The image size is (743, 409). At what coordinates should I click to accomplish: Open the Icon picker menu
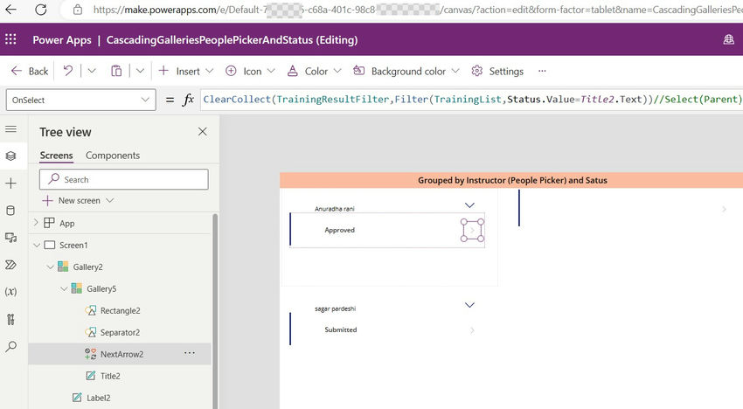[x=250, y=71]
